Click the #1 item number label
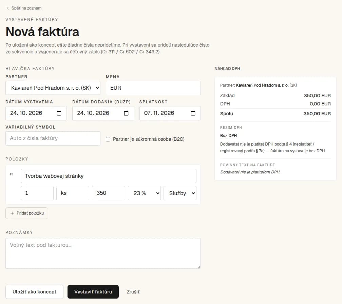Viewport: 342px width, 304px height. pos(12,174)
